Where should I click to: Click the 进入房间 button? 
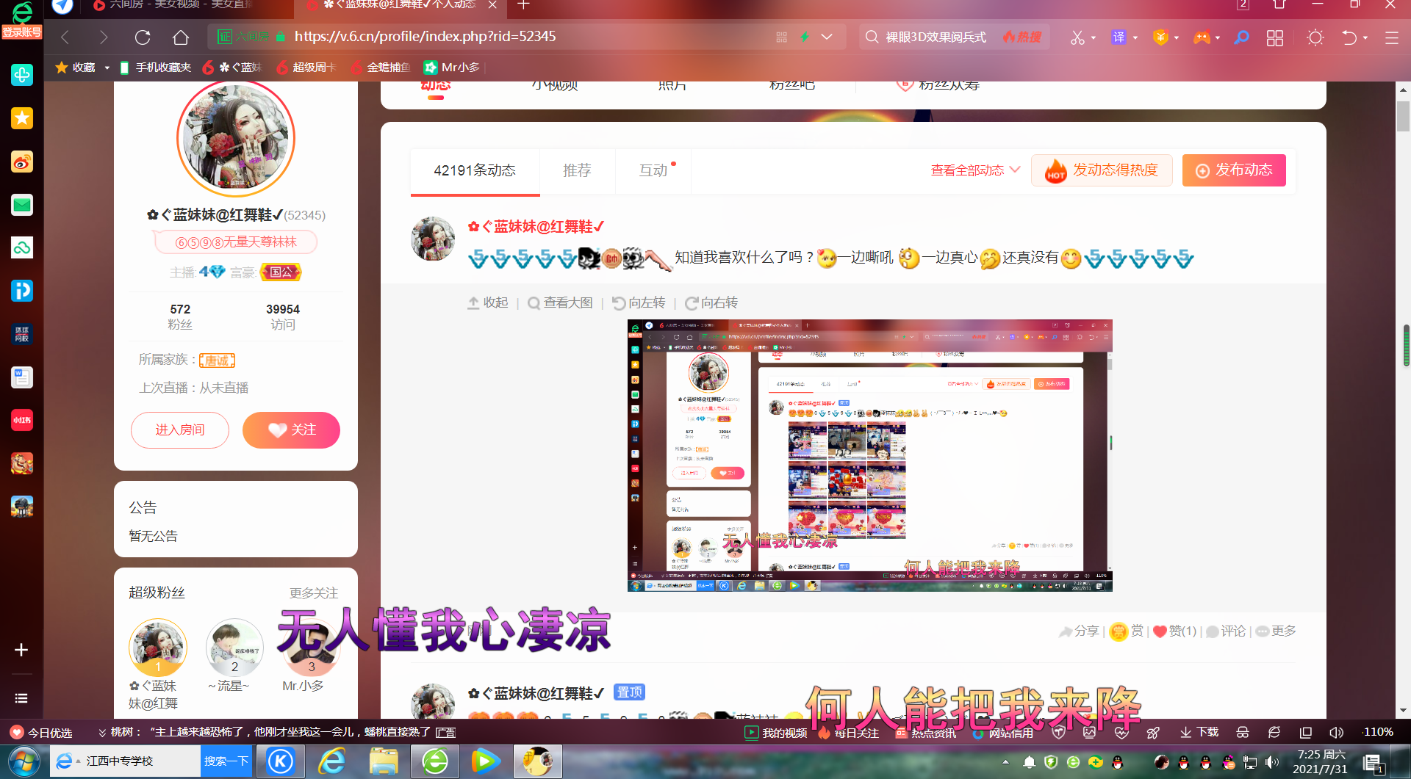pos(180,430)
